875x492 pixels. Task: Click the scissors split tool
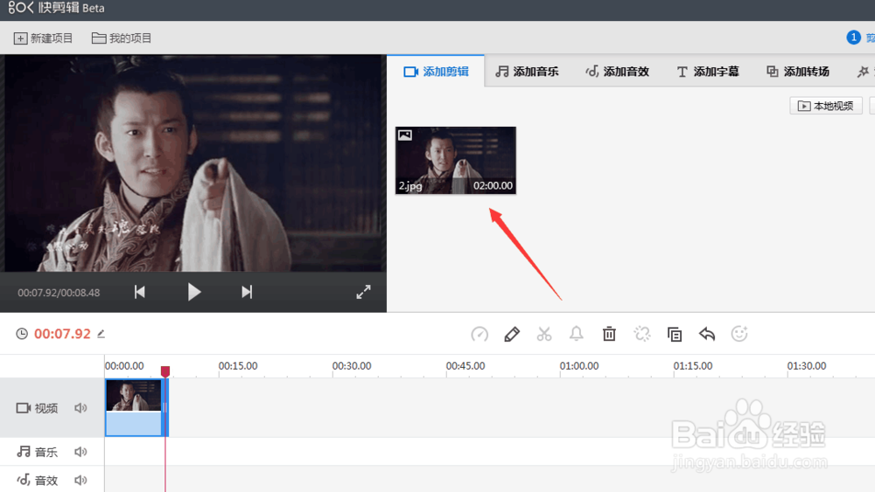[x=544, y=334]
